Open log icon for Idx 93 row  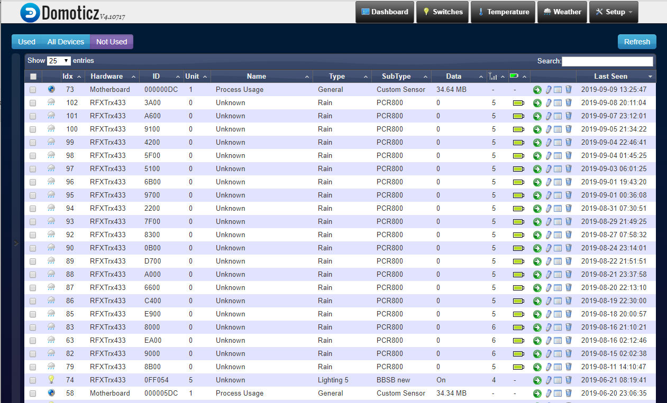[558, 222]
